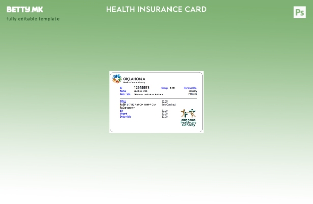Click the Photoshop Ps badge icon
Image resolution: width=313 pixels, height=204 pixels.
(x=300, y=12)
